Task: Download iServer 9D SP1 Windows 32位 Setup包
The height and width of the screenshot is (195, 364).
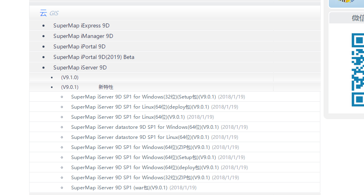Action: click(144, 97)
